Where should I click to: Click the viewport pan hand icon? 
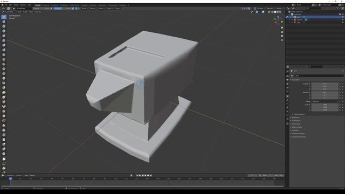[x=282, y=32]
